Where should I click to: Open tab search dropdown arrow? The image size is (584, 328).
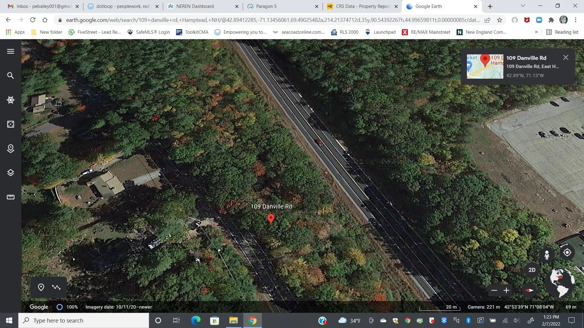(x=523, y=6)
